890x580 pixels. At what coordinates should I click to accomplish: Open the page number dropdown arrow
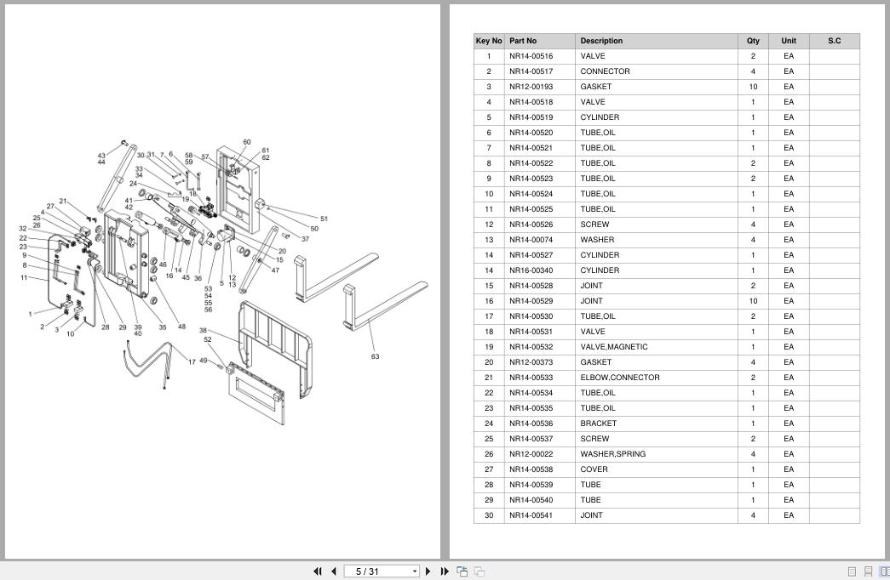(x=415, y=571)
